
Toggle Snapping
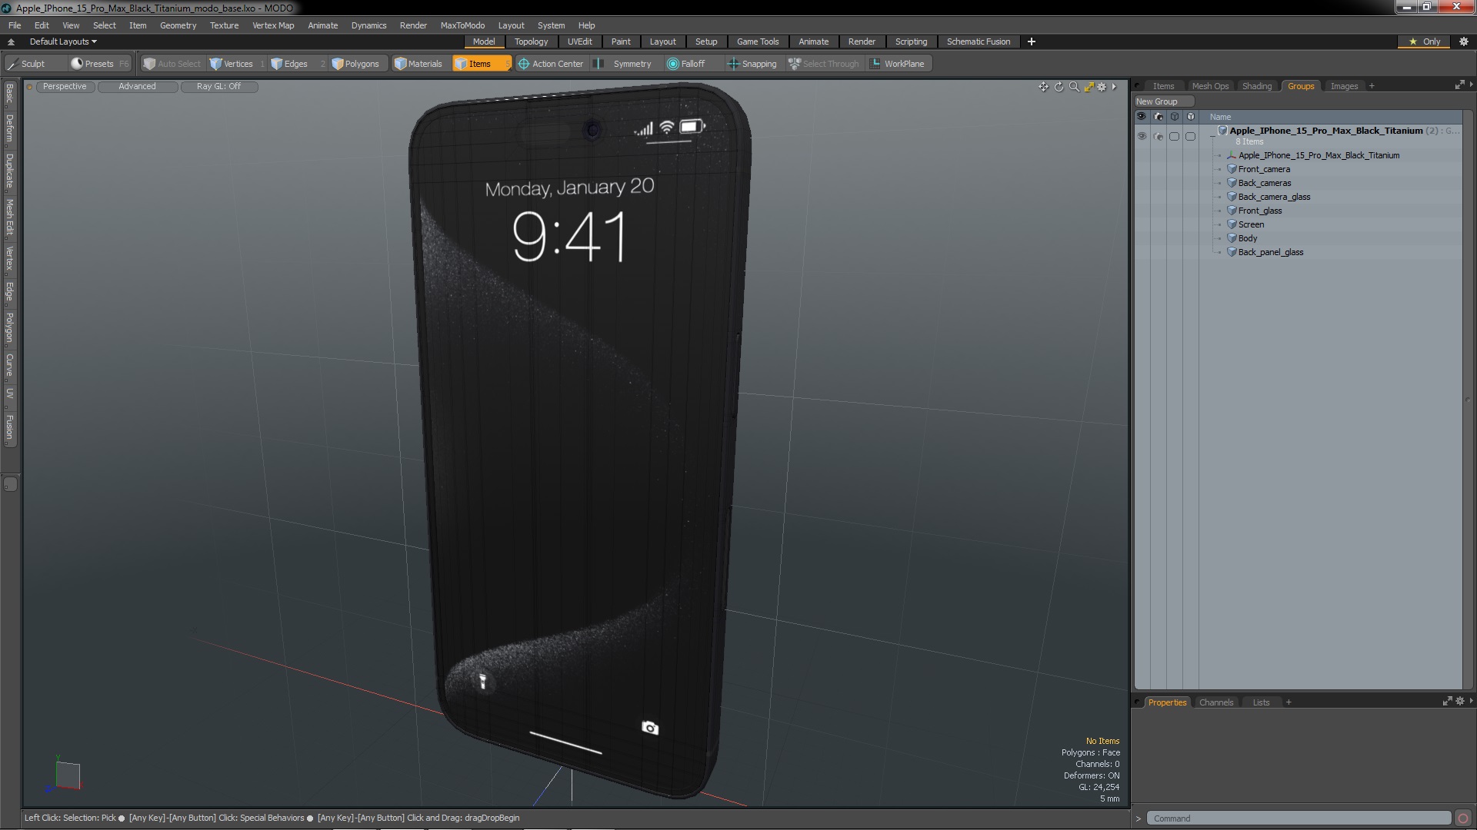(752, 64)
